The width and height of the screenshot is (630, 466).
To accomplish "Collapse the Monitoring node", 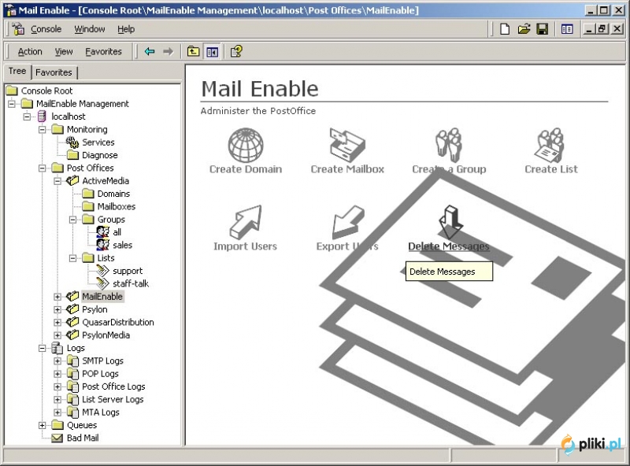I will coord(43,129).
